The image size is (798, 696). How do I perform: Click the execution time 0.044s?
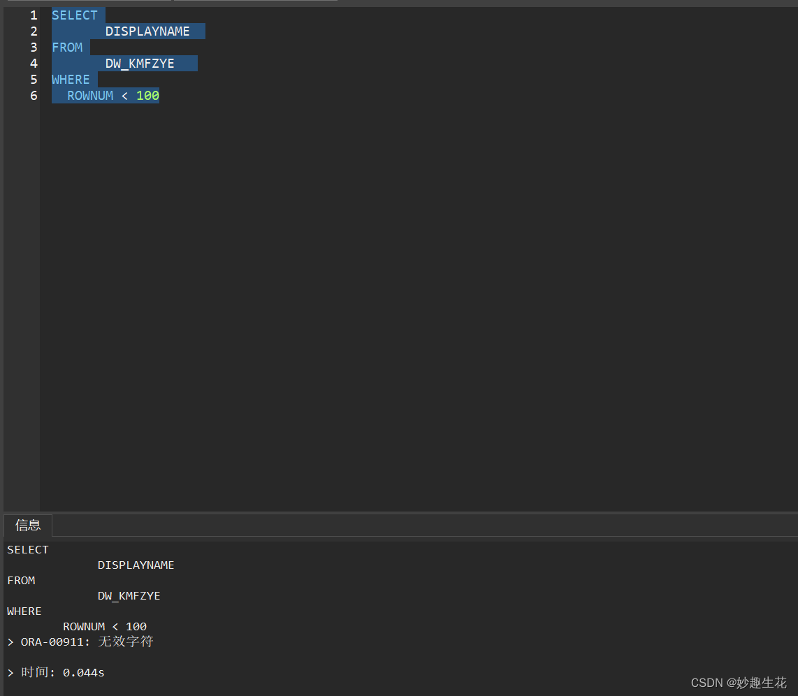click(83, 672)
